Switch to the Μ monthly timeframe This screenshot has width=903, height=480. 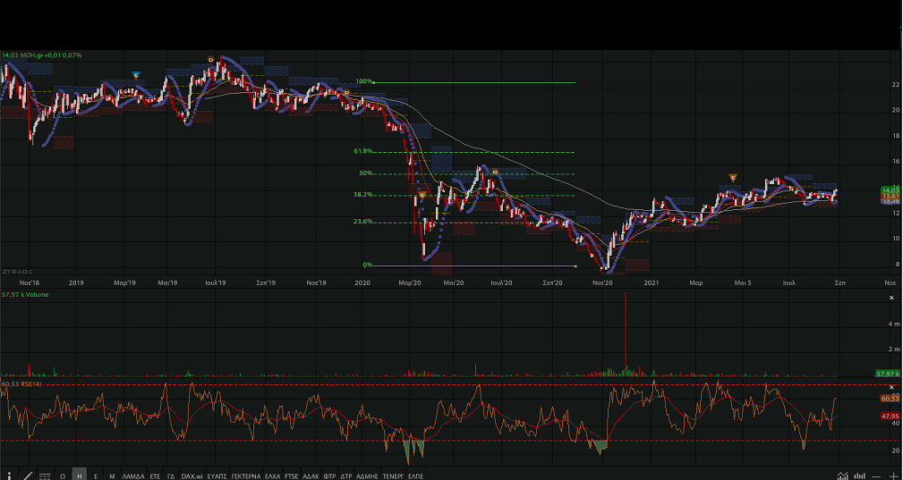tap(112, 476)
